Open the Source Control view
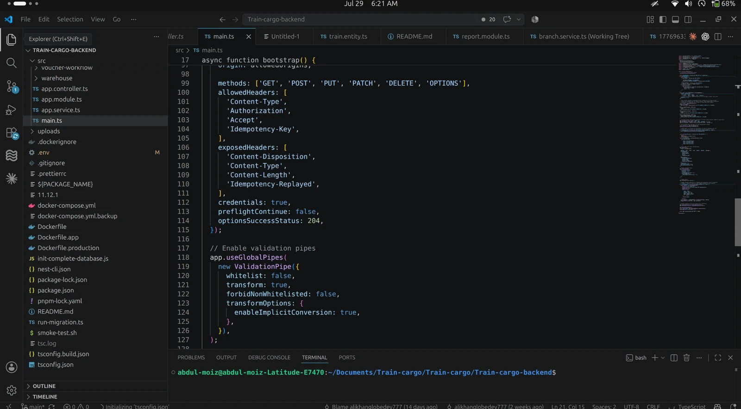Image resolution: width=741 pixels, height=409 pixels. [x=12, y=86]
